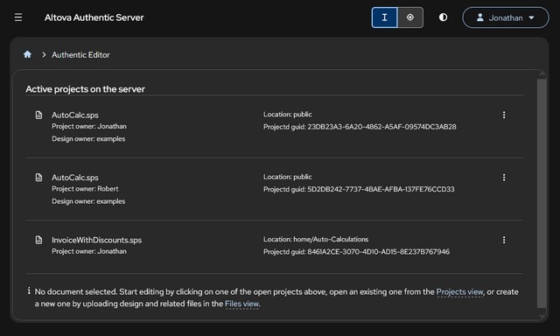Open options menu for Robert's AutoCalc.sps
The image size is (560, 336).
pos(504,177)
